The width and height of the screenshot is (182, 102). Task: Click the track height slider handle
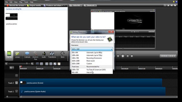coord(7,97)
